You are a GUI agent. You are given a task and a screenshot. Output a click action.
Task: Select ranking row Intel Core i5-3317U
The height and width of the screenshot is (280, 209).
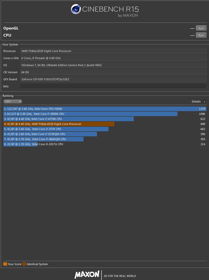pyautogui.click(x=105, y=144)
